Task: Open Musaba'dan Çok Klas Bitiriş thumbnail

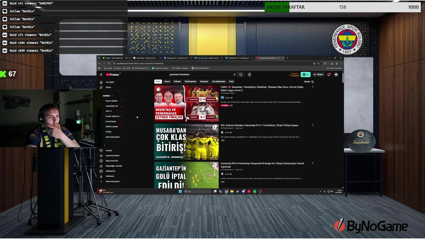Action: 186,142
